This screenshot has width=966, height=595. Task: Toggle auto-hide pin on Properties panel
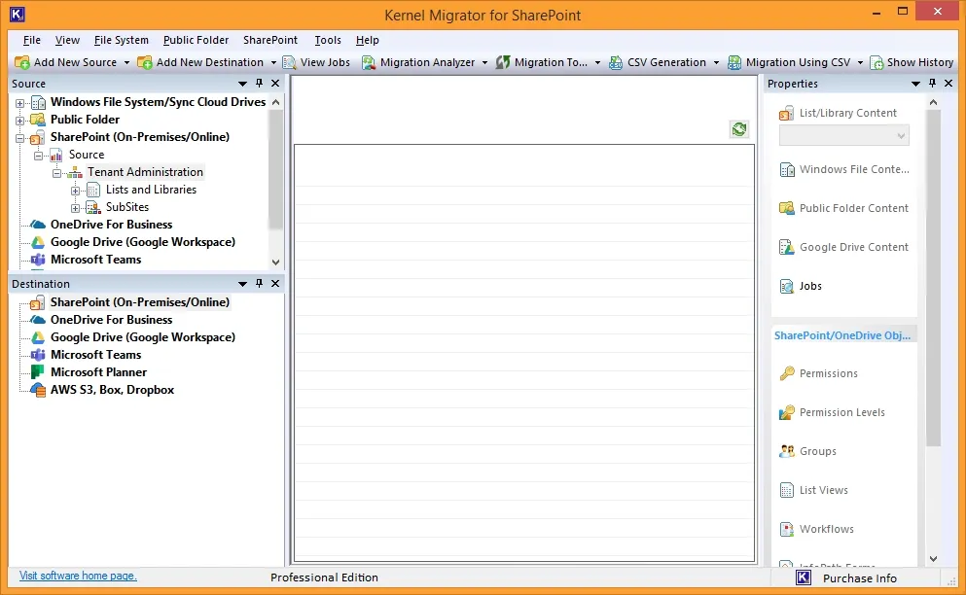pyautogui.click(x=932, y=84)
